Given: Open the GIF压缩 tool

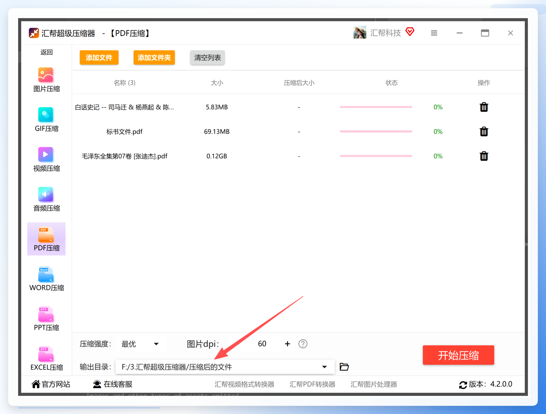Looking at the screenshot, I should coord(46,120).
